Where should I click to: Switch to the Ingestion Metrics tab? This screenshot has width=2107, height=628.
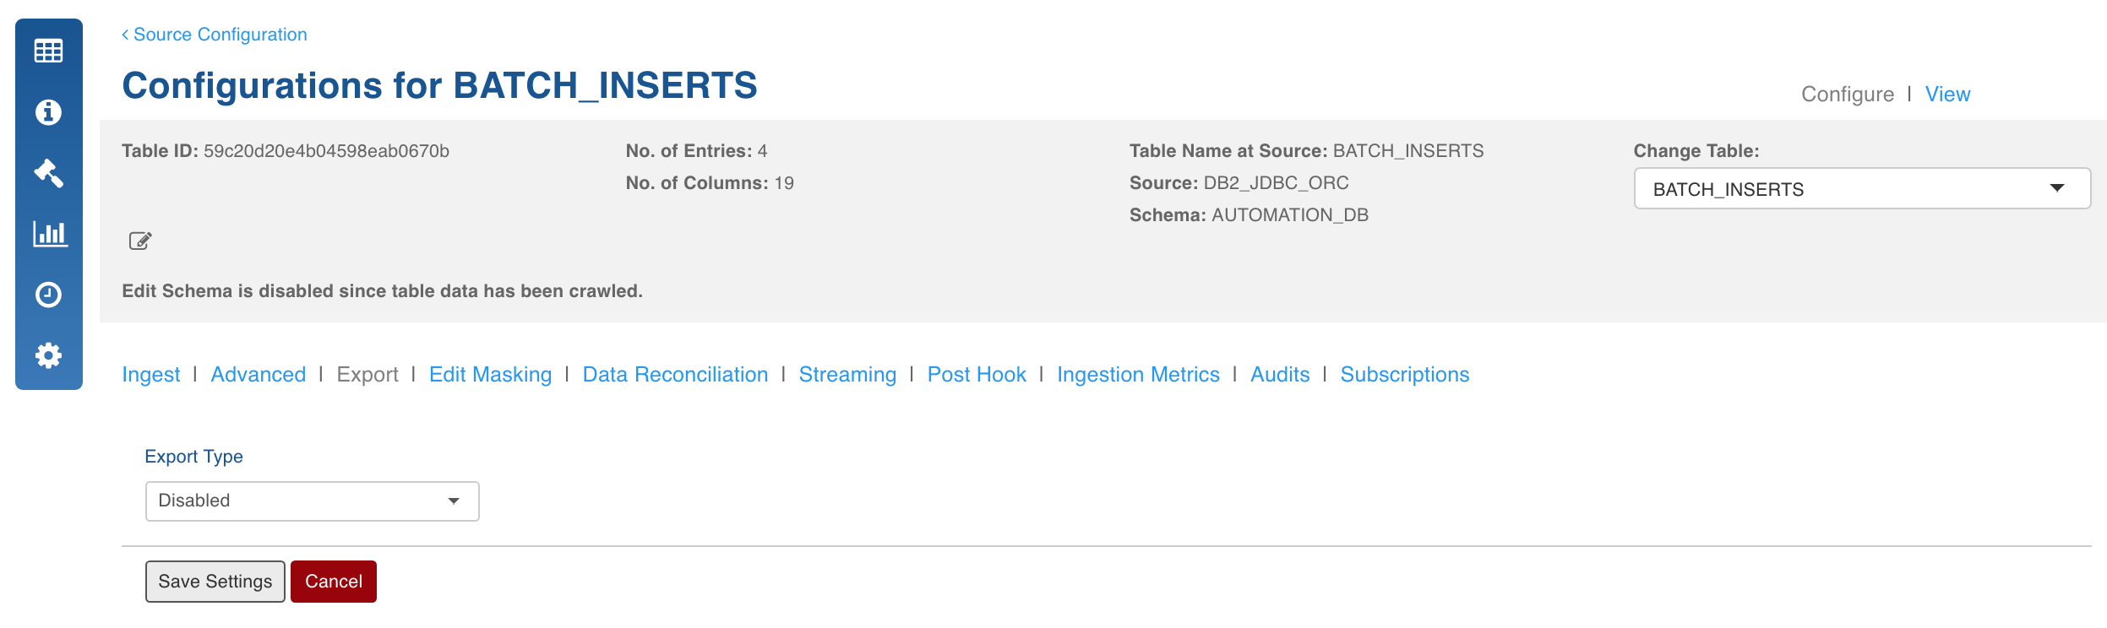click(1138, 375)
